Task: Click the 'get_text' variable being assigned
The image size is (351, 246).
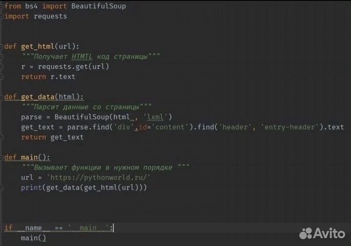Action: point(38,127)
